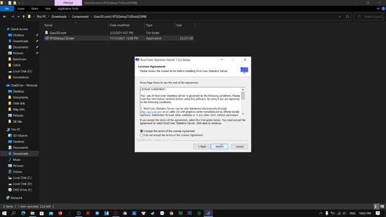Navigate forward in File Explorer
This screenshot has height=217, width=386.
[12, 16]
